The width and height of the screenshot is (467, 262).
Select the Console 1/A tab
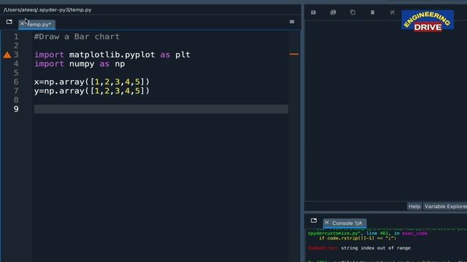pyautogui.click(x=345, y=223)
